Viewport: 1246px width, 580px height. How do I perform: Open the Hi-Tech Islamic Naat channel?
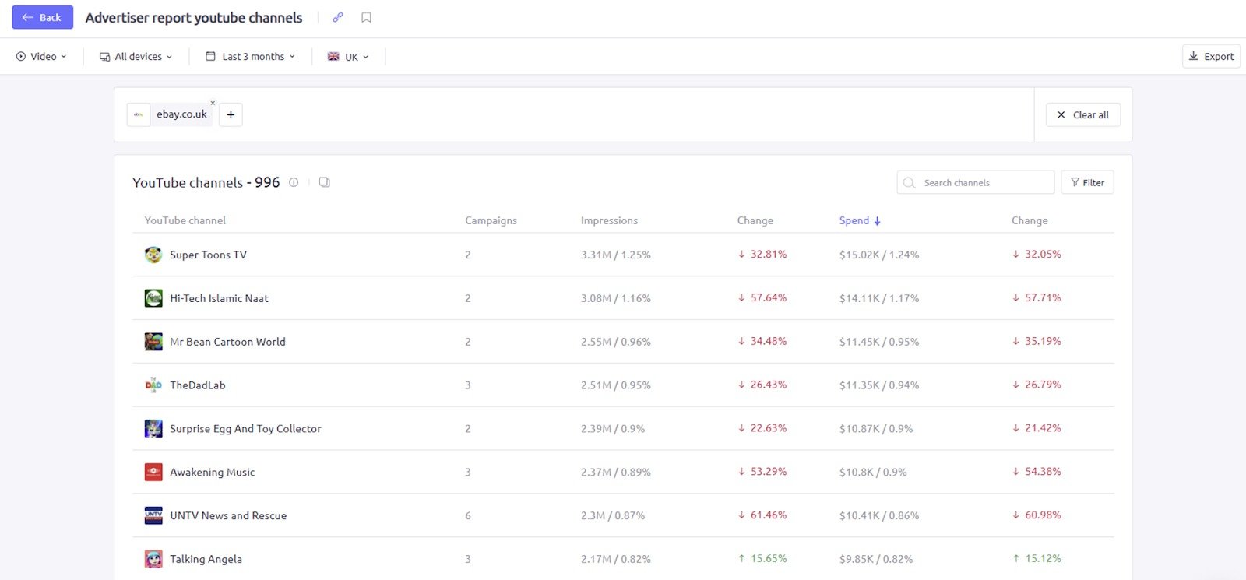(219, 298)
